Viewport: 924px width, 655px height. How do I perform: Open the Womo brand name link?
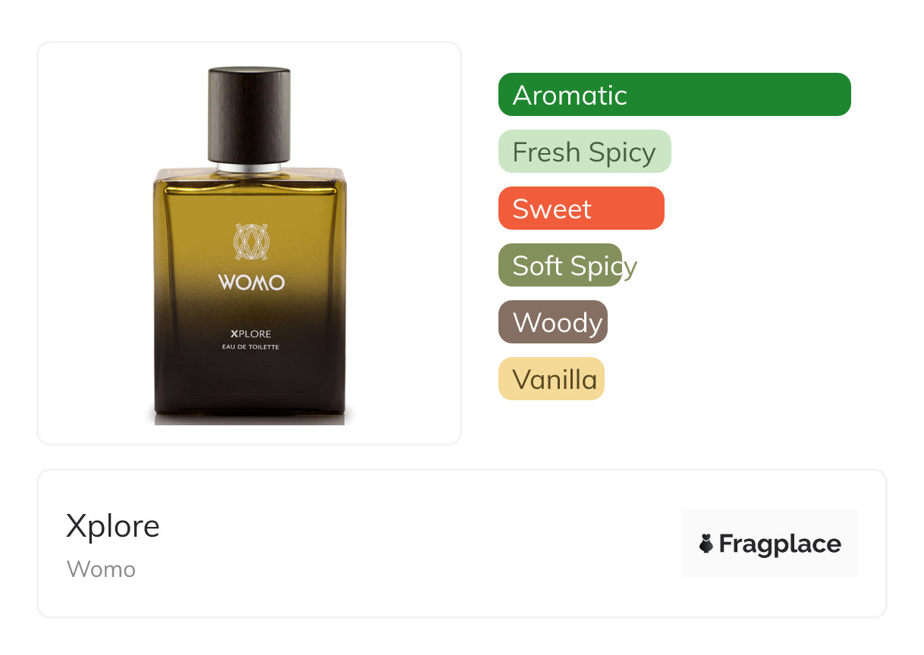click(x=101, y=569)
